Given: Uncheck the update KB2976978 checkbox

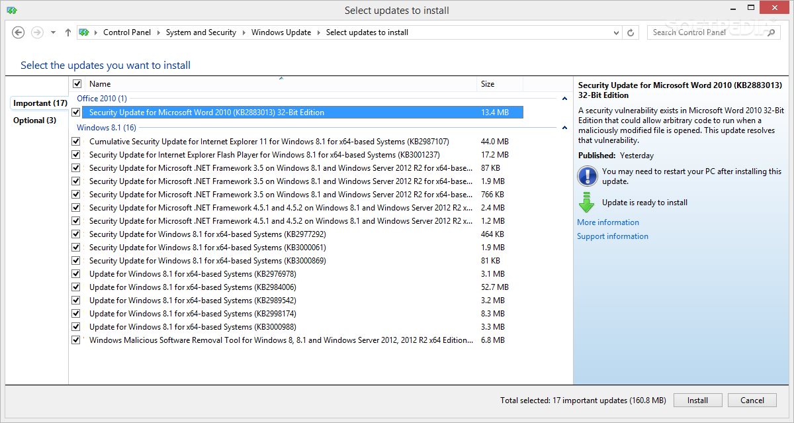Looking at the screenshot, I should click(x=76, y=274).
